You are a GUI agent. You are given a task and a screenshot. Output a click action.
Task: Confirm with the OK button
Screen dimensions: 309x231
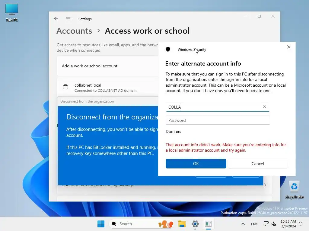point(196,164)
